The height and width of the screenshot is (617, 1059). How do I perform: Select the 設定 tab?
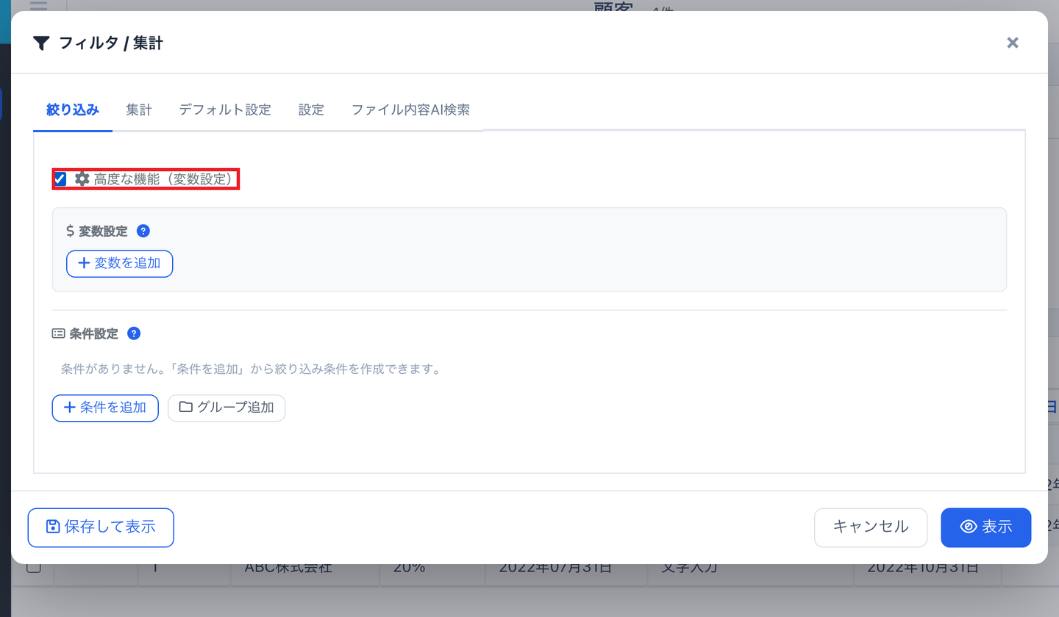point(311,110)
